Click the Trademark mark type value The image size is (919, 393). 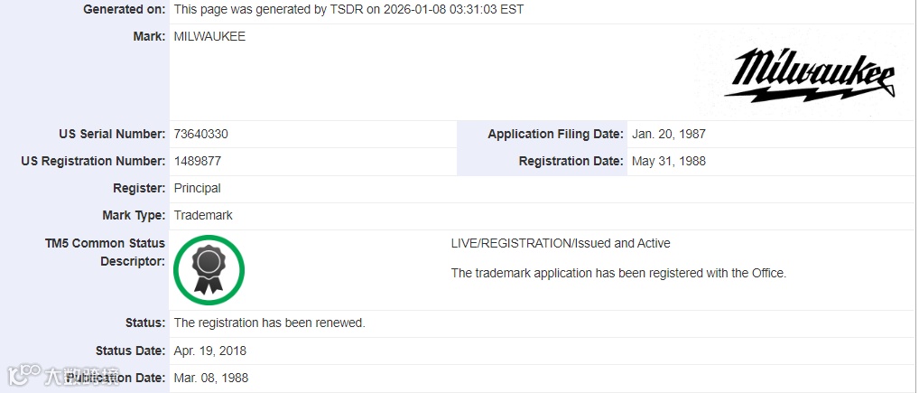coord(203,215)
